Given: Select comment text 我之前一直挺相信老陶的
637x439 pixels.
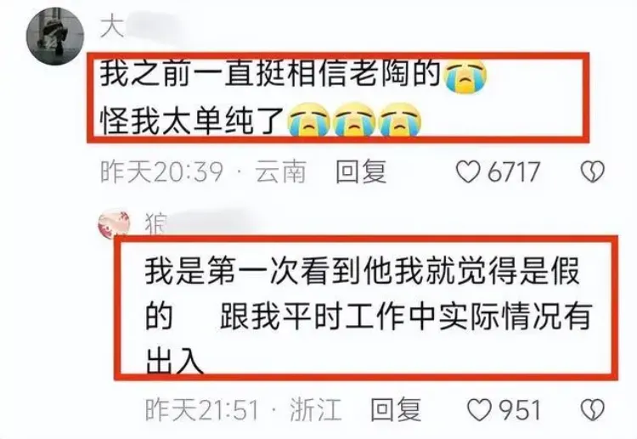Looking at the screenshot, I should (x=271, y=74).
